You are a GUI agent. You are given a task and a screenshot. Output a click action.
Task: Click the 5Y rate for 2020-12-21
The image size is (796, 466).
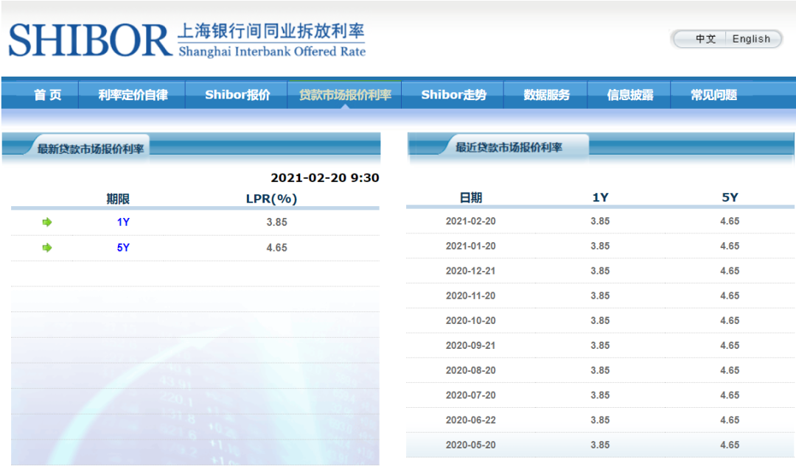pos(730,271)
